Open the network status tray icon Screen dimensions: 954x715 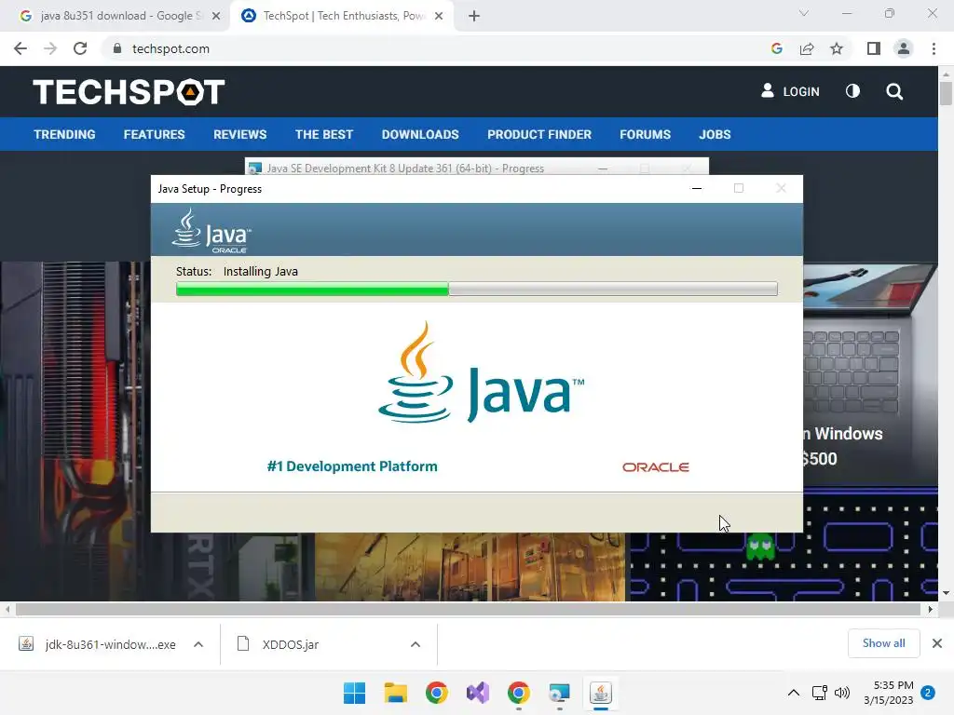(820, 693)
